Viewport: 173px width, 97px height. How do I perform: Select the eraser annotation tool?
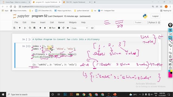click(x=170, y=45)
